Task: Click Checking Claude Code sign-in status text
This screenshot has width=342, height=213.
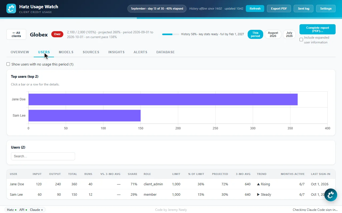Action: click(315, 210)
